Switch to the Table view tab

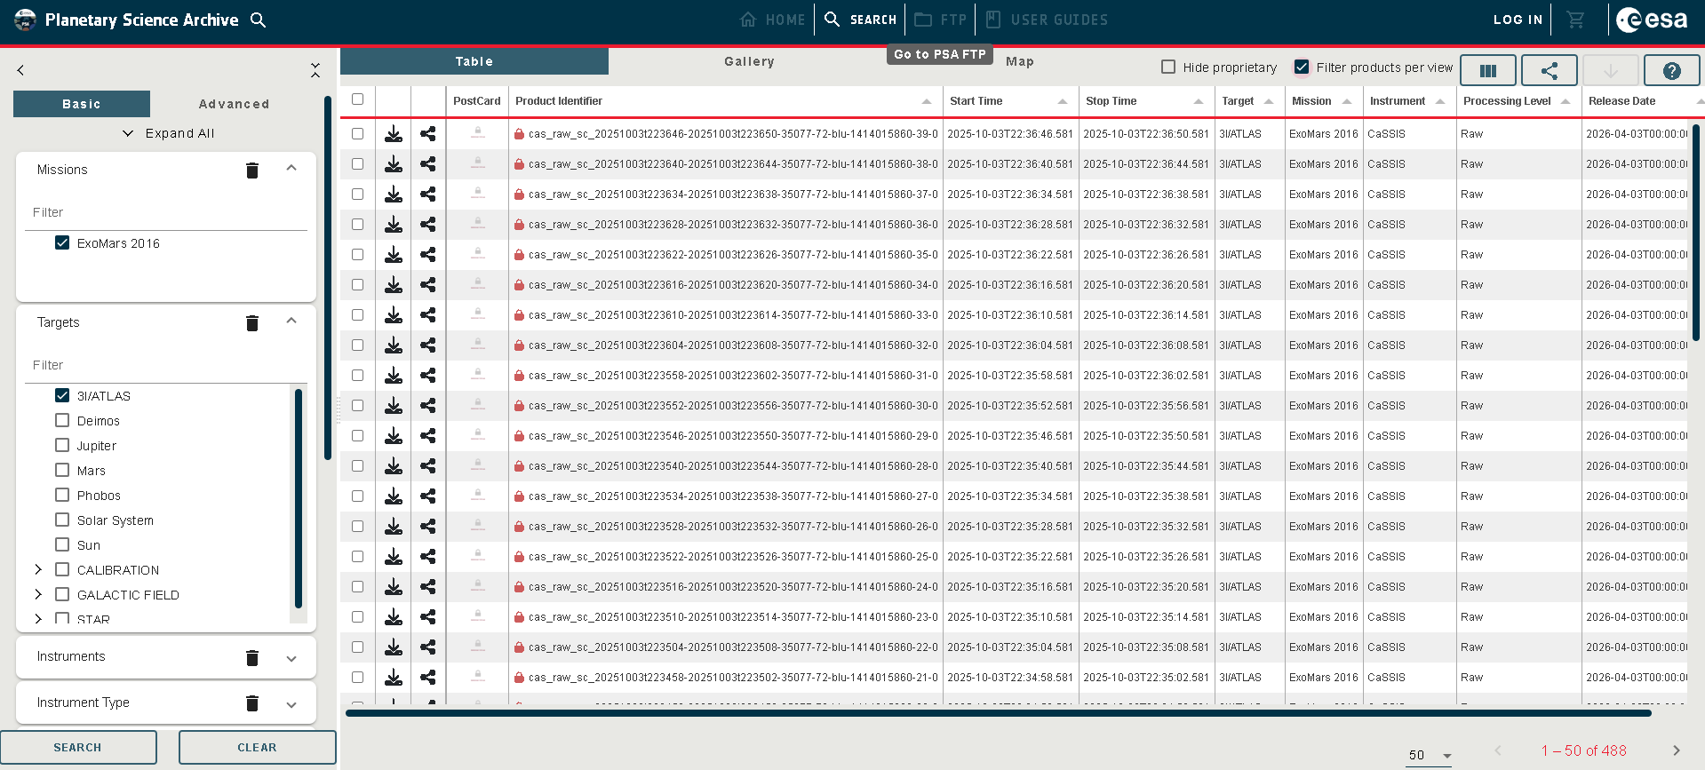[x=474, y=61]
